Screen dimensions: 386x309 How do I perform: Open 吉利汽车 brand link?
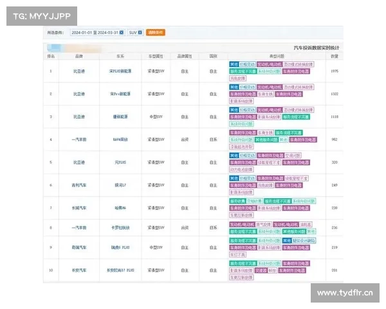pyautogui.click(x=79, y=185)
